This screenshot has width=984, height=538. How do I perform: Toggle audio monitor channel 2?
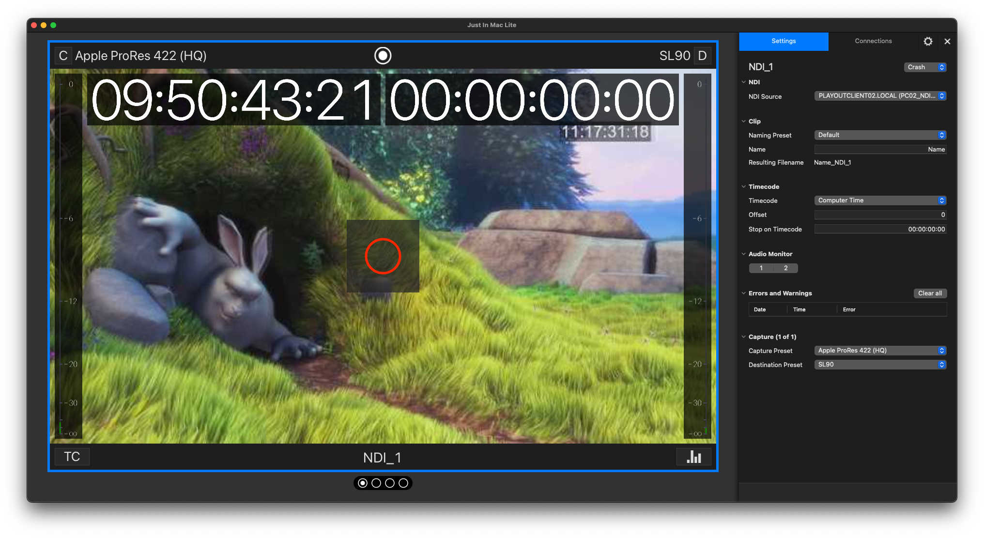785,268
